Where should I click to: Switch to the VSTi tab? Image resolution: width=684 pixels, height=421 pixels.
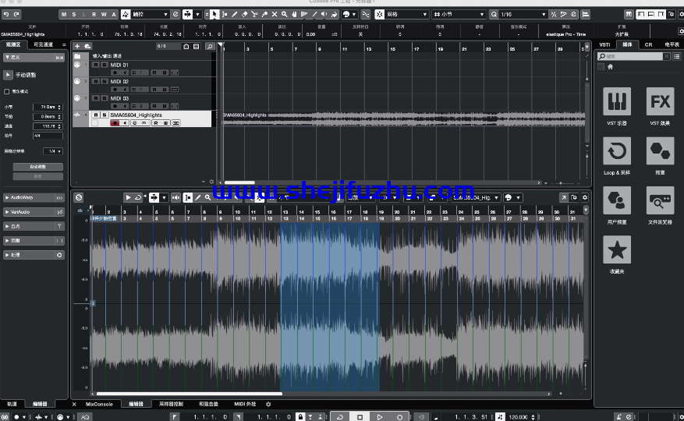(604, 44)
